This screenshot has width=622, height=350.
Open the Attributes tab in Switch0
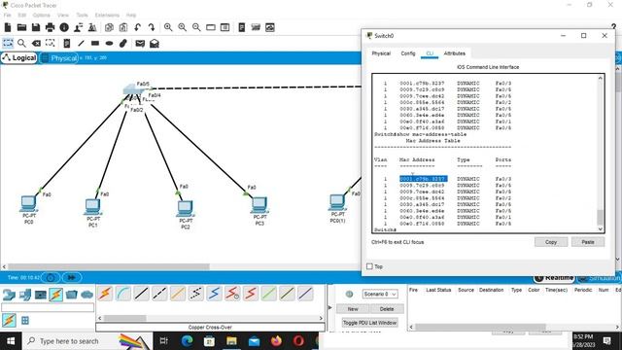[455, 53]
